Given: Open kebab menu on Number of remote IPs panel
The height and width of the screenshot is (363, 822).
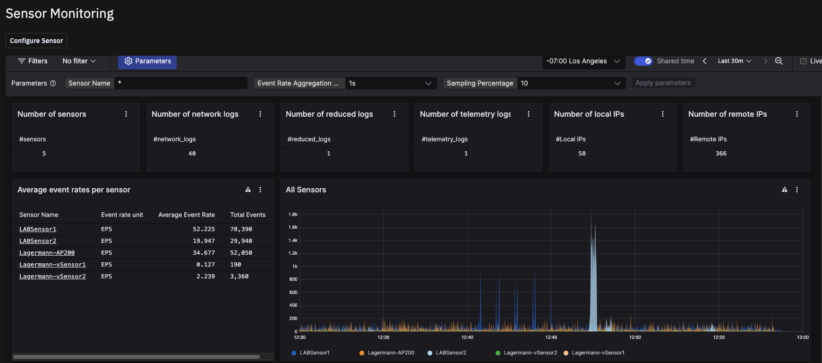Looking at the screenshot, I should click(797, 114).
